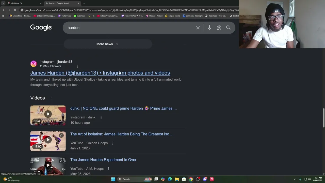Go to Google home via logo
This screenshot has width=325, height=183.
(x=41, y=27)
